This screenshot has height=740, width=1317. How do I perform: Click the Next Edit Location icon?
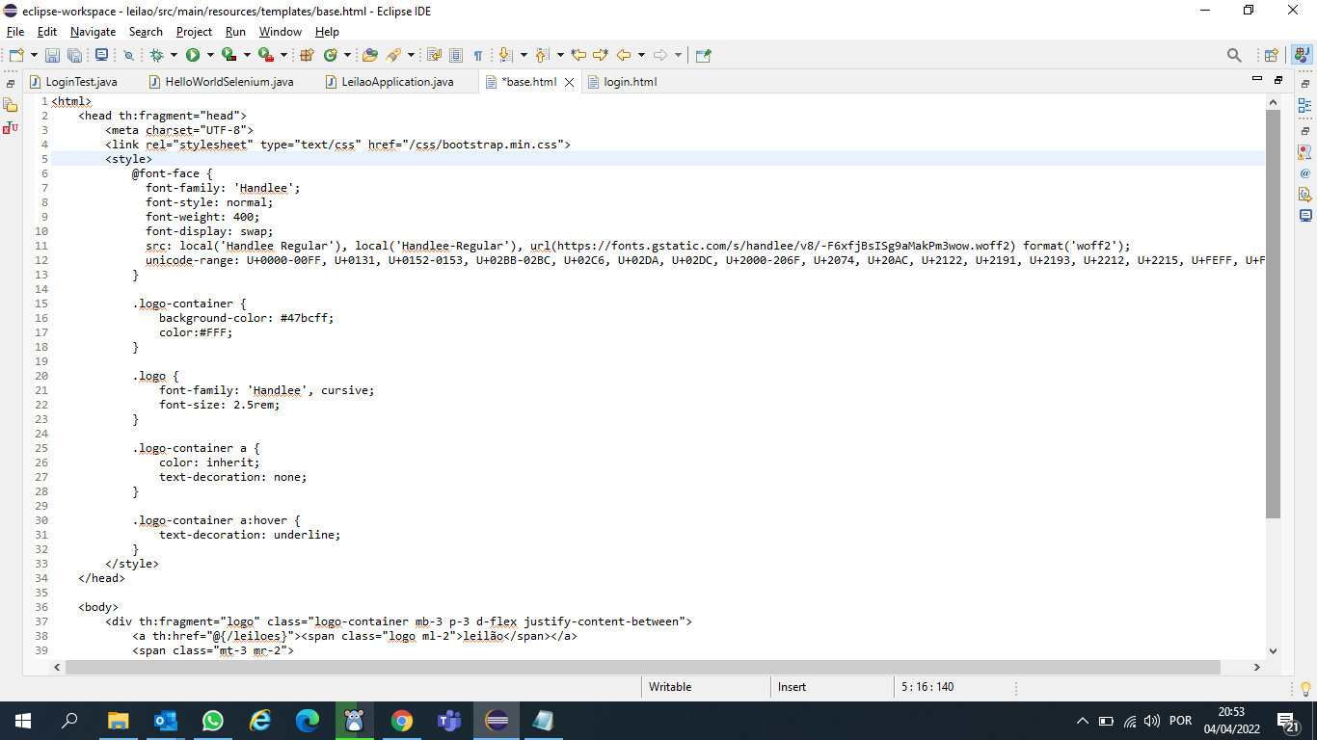tap(601, 55)
